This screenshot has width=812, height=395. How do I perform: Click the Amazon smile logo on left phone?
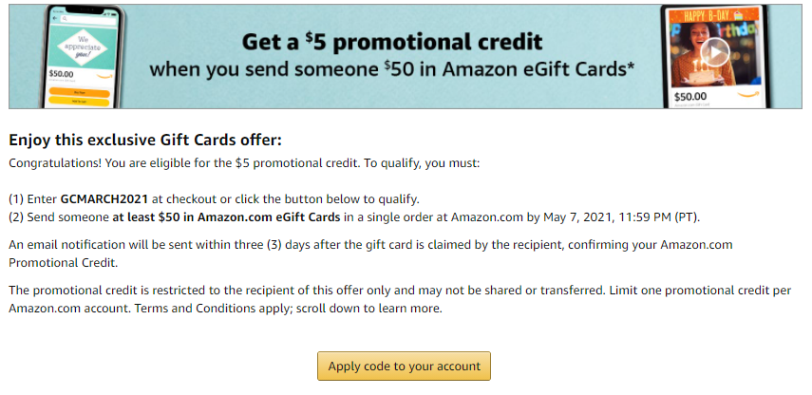pos(104,76)
